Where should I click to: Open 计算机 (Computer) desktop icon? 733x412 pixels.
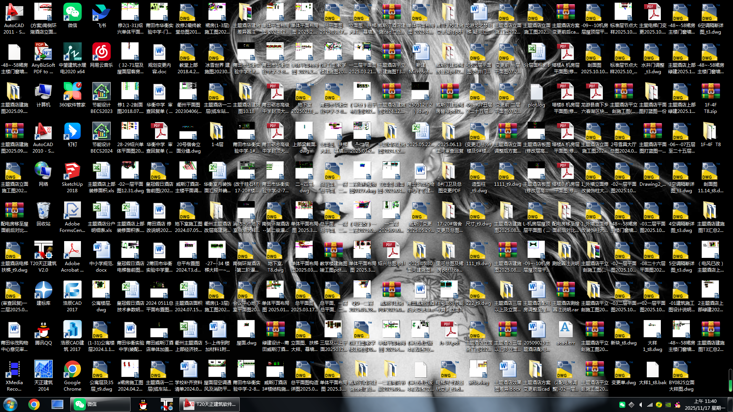43,92
